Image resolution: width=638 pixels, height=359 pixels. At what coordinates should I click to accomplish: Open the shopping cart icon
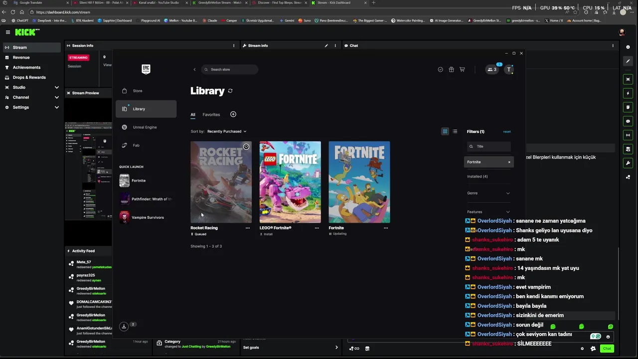462,69
